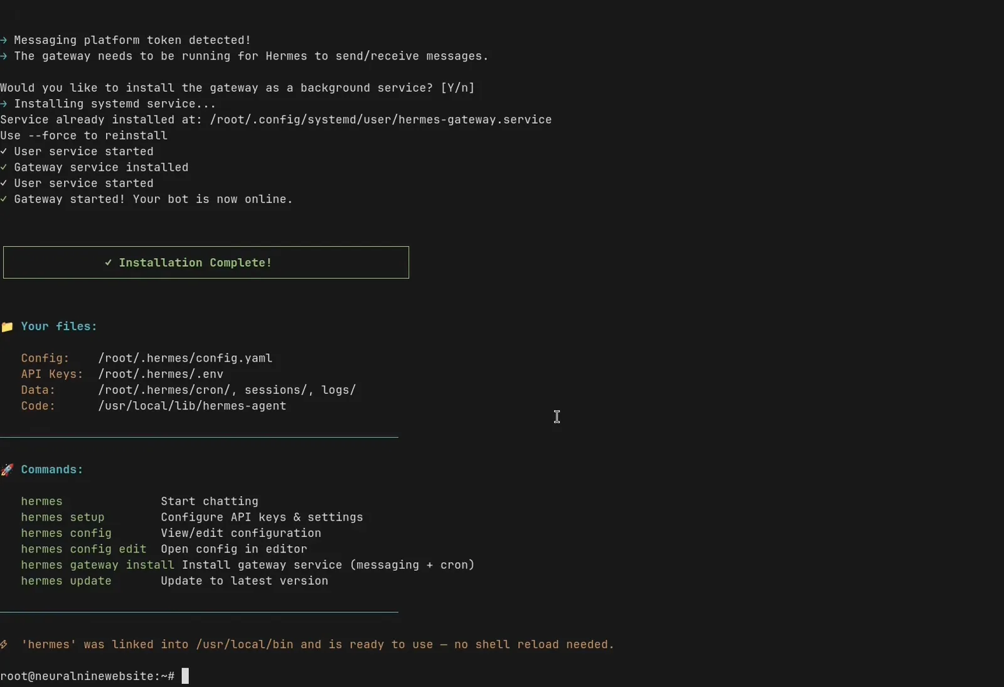The width and height of the screenshot is (1004, 687).
Task: Click the 'Commands:' heading
Action: [52, 470]
